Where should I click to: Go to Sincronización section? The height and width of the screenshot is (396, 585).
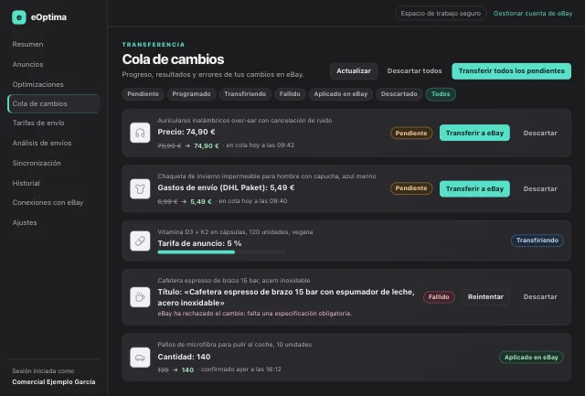[37, 163]
